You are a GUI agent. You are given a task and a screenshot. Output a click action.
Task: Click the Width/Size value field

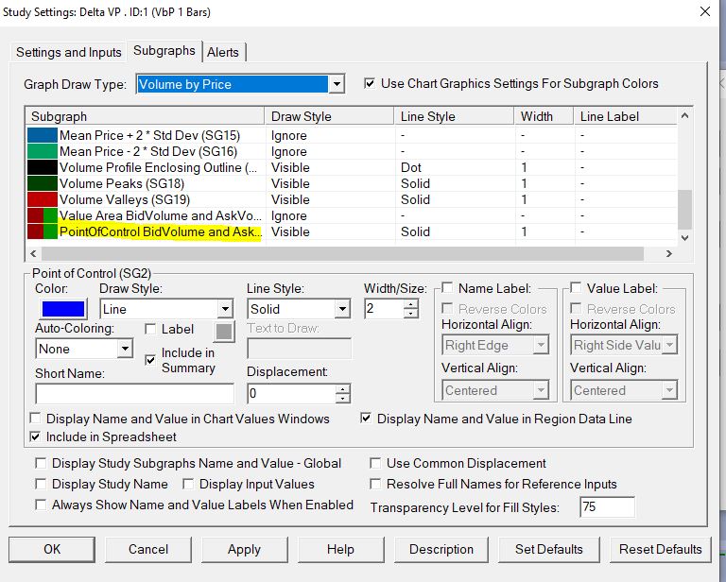[x=385, y=309]
